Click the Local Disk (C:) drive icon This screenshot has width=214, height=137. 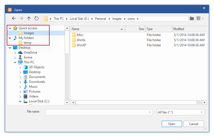pos(25,101)
